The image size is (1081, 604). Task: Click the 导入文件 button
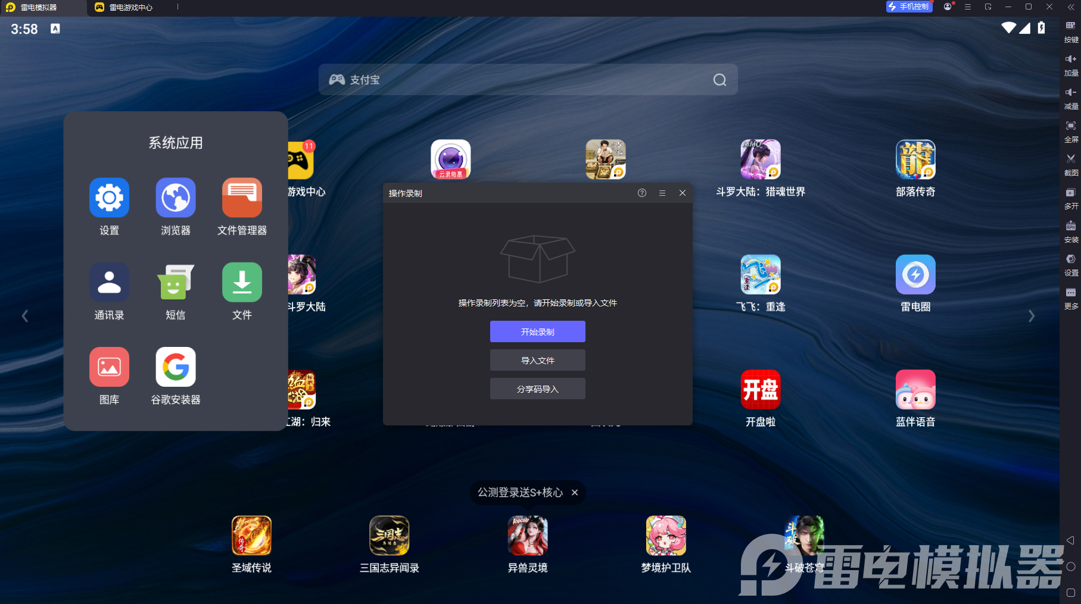point(537,360)
